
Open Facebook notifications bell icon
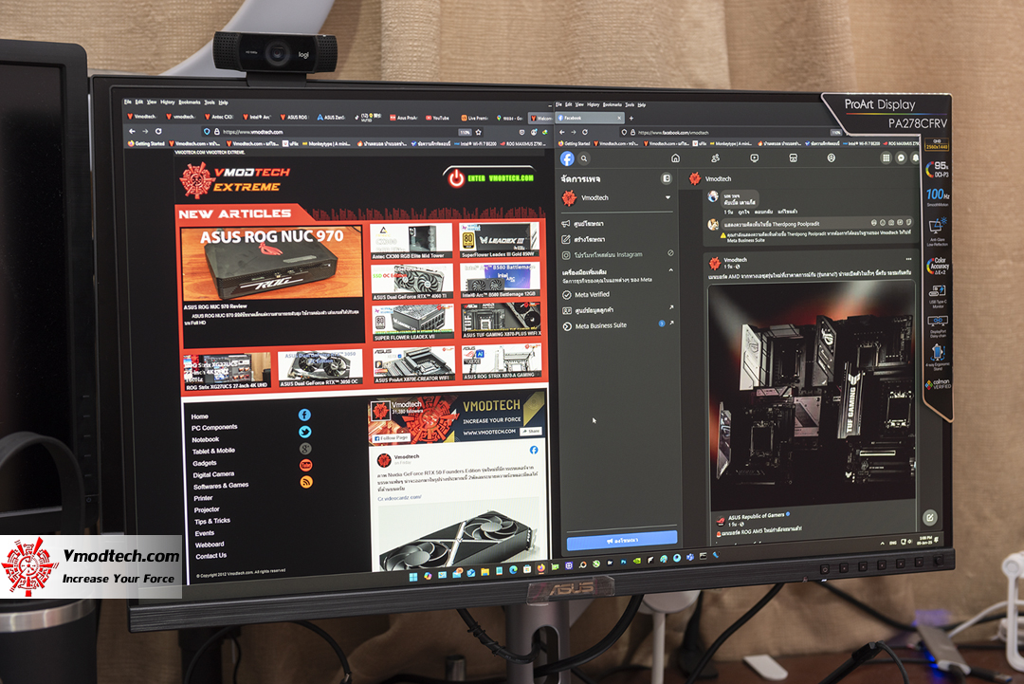click(916, 157)
